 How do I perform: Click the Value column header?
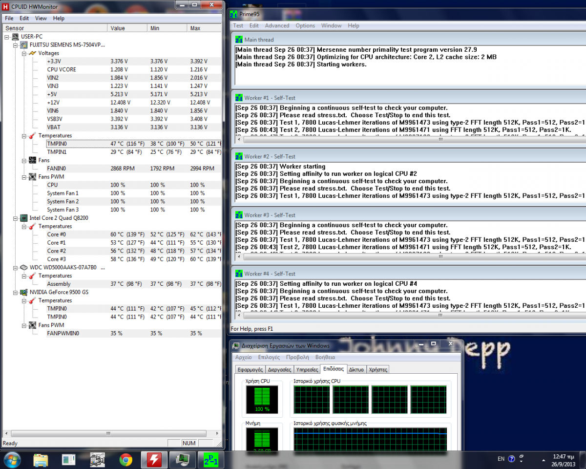point(127,28)
